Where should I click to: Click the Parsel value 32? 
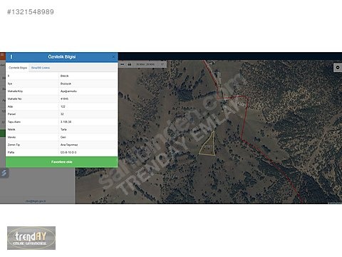[x=62, y=114]
